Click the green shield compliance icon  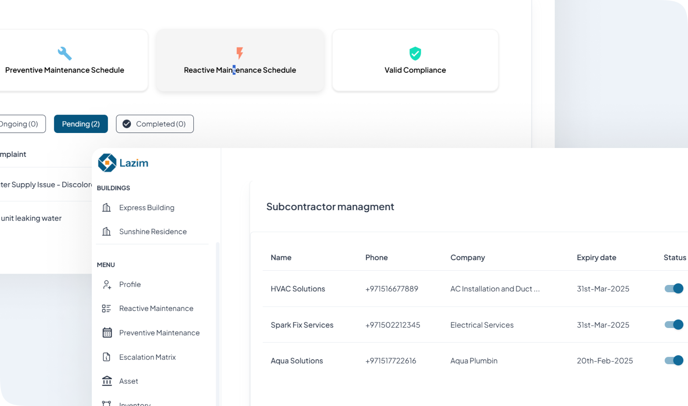click(x=415, y=54)
